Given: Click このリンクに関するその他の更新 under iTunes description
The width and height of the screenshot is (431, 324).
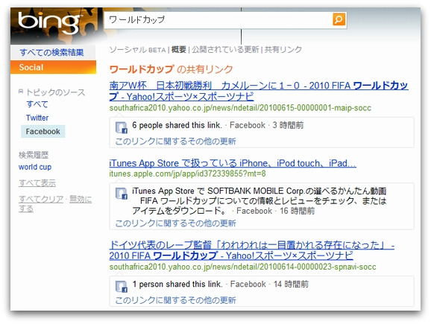Looking at the screenshot, I should [x=175, y=223].
